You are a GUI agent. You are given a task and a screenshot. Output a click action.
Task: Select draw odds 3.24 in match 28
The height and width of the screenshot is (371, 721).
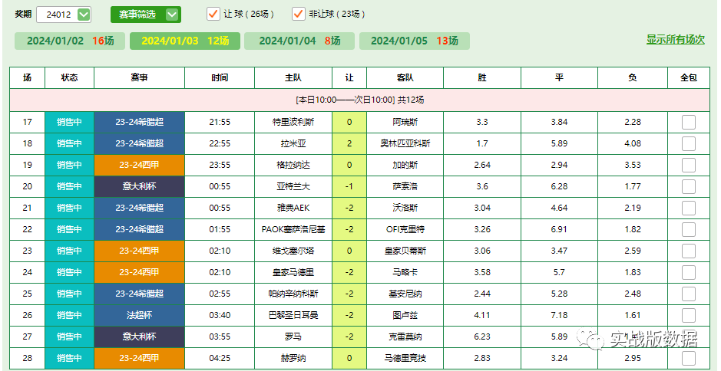(559, 358)
